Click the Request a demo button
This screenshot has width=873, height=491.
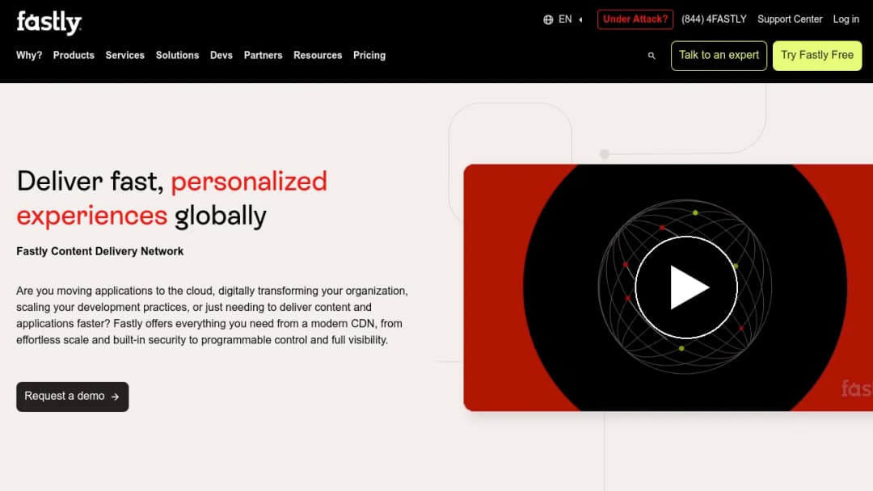click(x=73, y=397)
